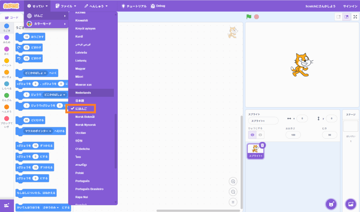Viewport: 360px width, 212px height.
Task: Select the イベント block category
Action: coord(7,62)
